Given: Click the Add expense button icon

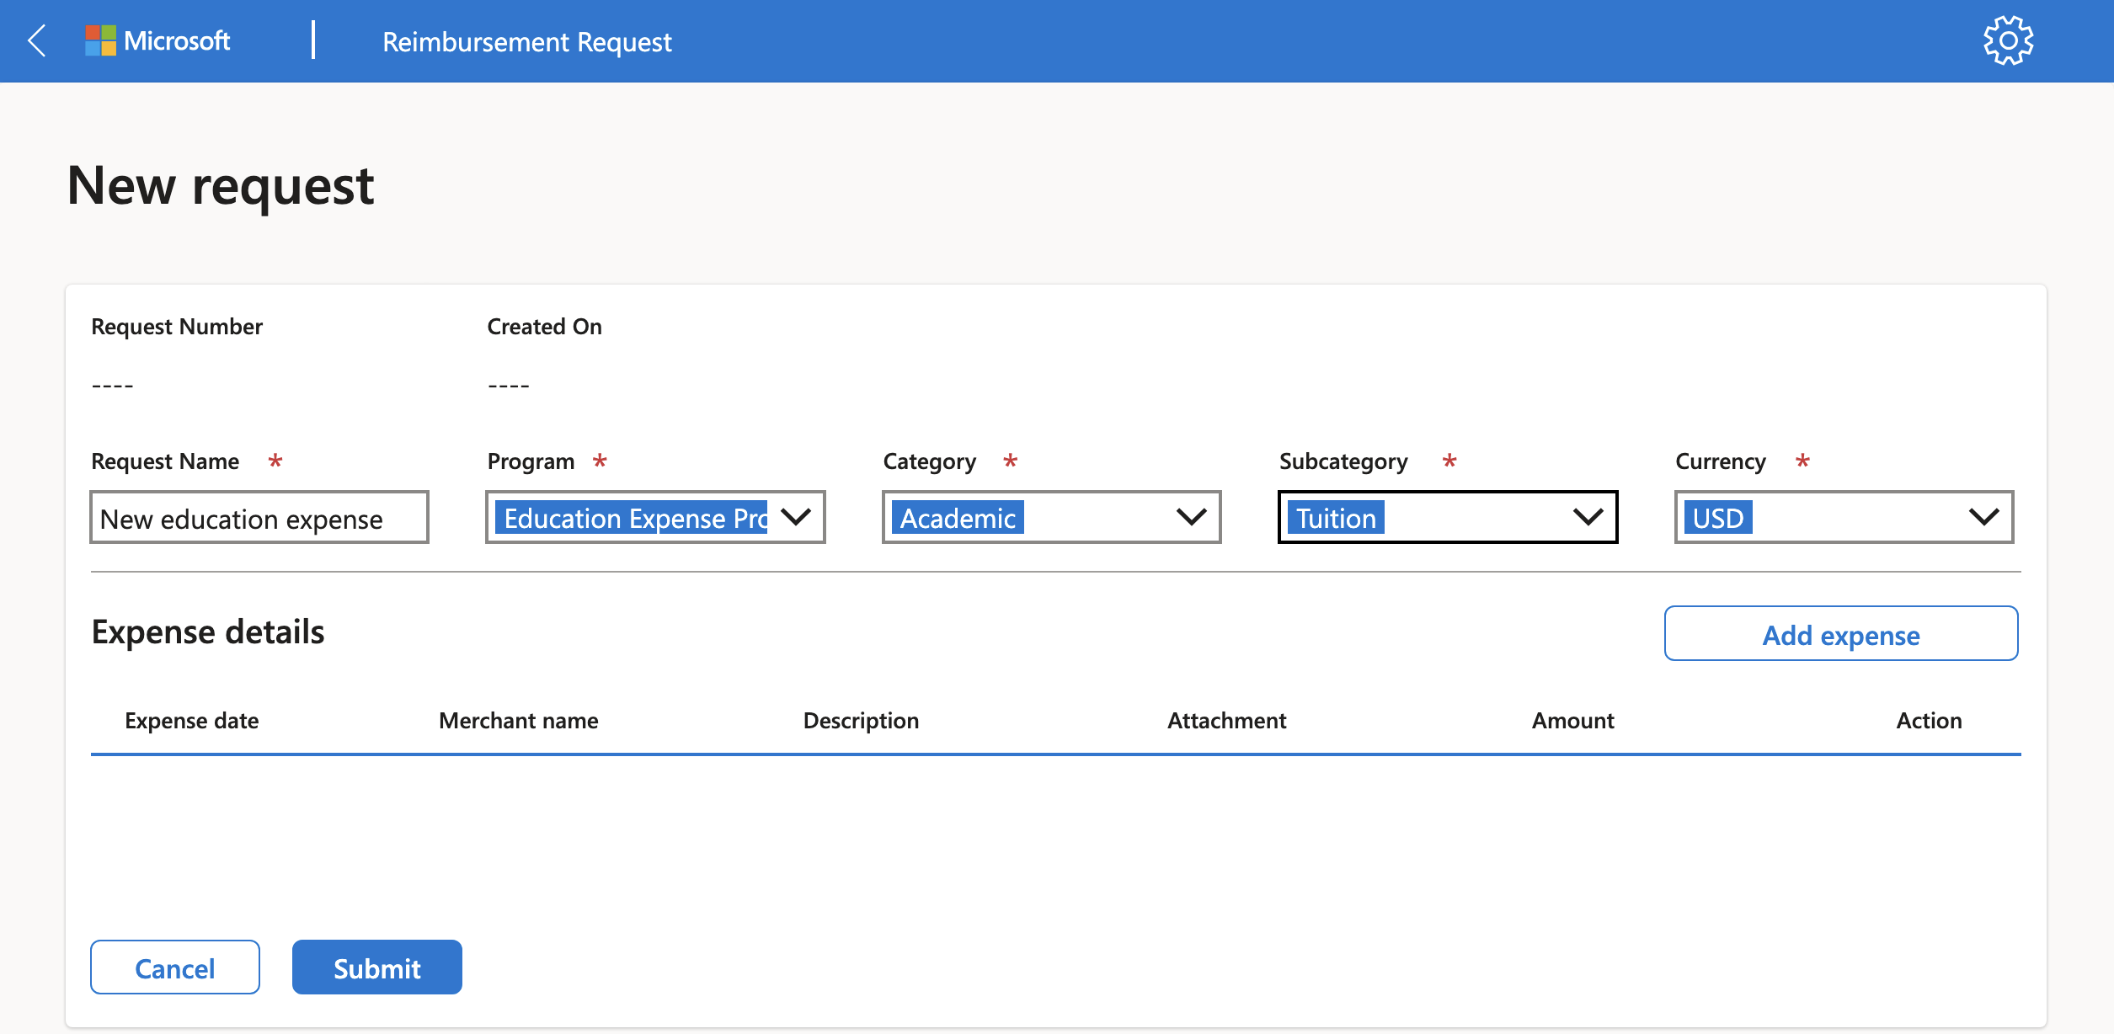Looking at the screenshot, I should pyautogui.click(x=1840, y=633).
